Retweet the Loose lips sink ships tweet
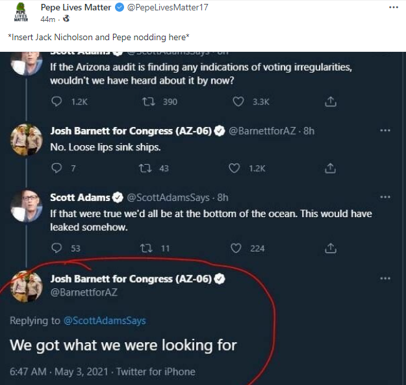 pyautogui.click(x=147, y=169)
